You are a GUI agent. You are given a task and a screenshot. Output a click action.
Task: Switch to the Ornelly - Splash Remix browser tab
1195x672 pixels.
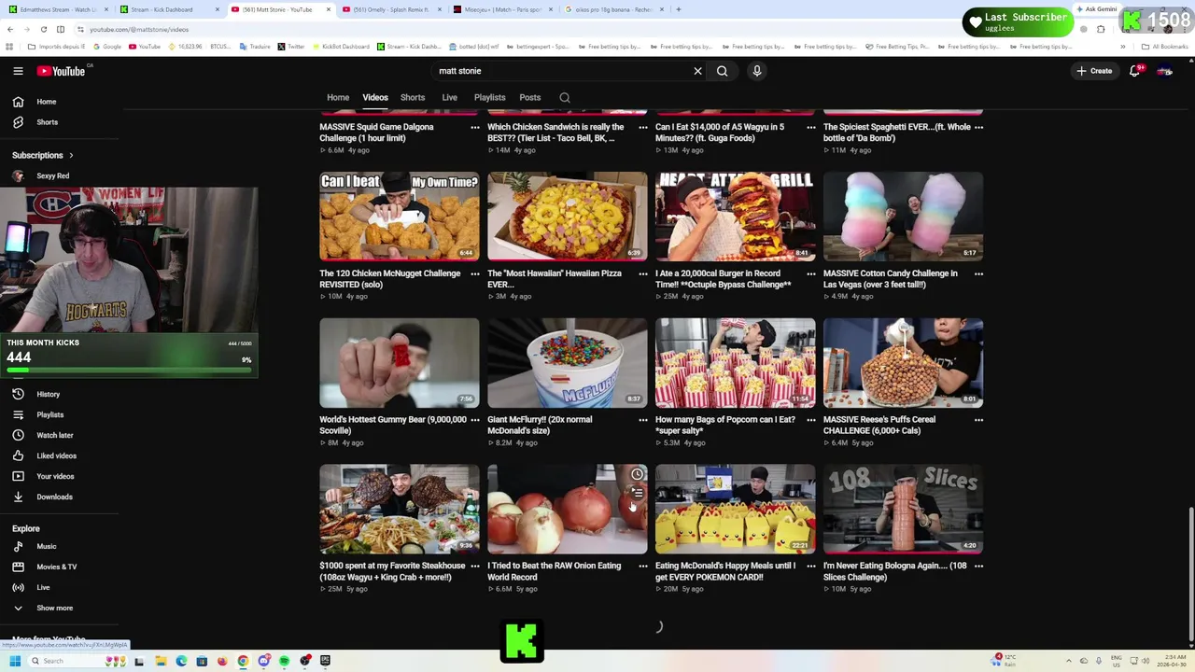390,9
